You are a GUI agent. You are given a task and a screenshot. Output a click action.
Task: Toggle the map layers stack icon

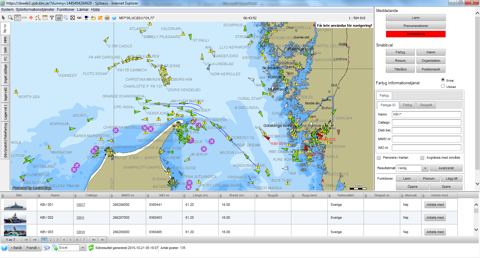[x=59, y=18]
